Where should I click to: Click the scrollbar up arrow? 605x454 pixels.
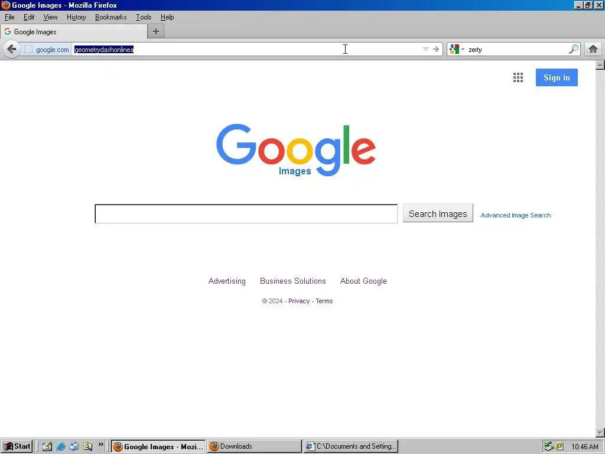[x=600, y=65]
